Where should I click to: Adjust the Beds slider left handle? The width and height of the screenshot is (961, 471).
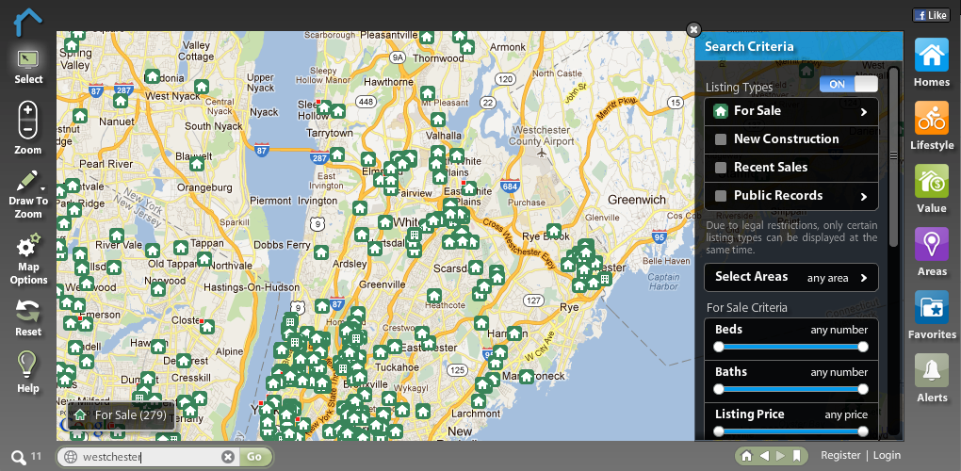point(718,348)
